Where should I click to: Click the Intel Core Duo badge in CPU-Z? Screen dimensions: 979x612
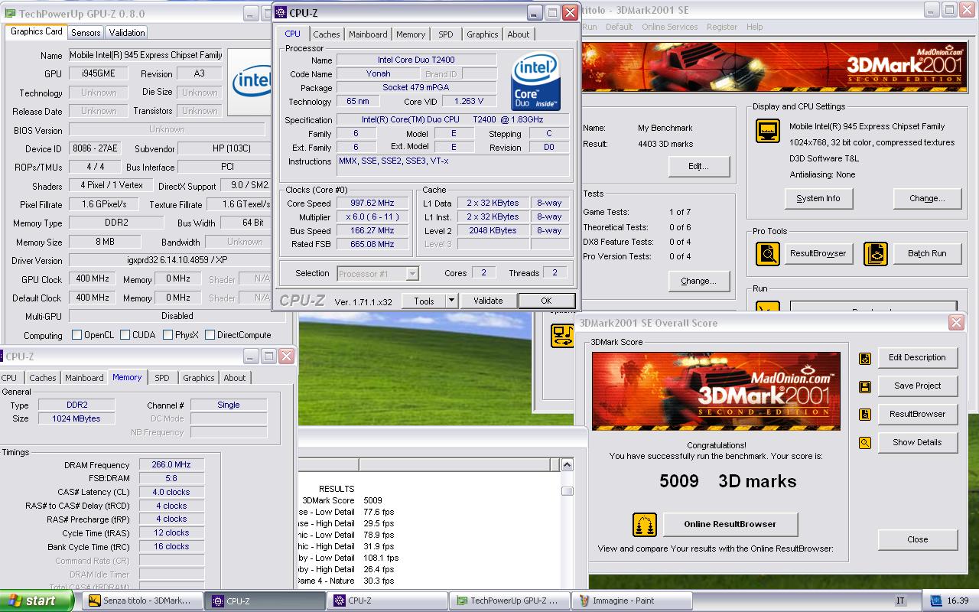click(x=535, y=83)
